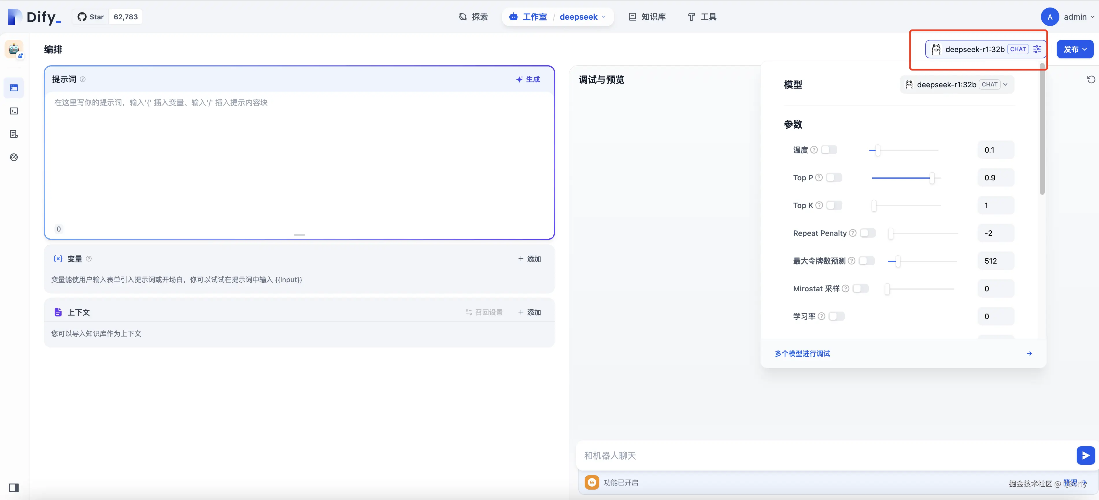Click 多个模型进行调试 link
Screen dimensions: 1099x500
coord(802,353)
